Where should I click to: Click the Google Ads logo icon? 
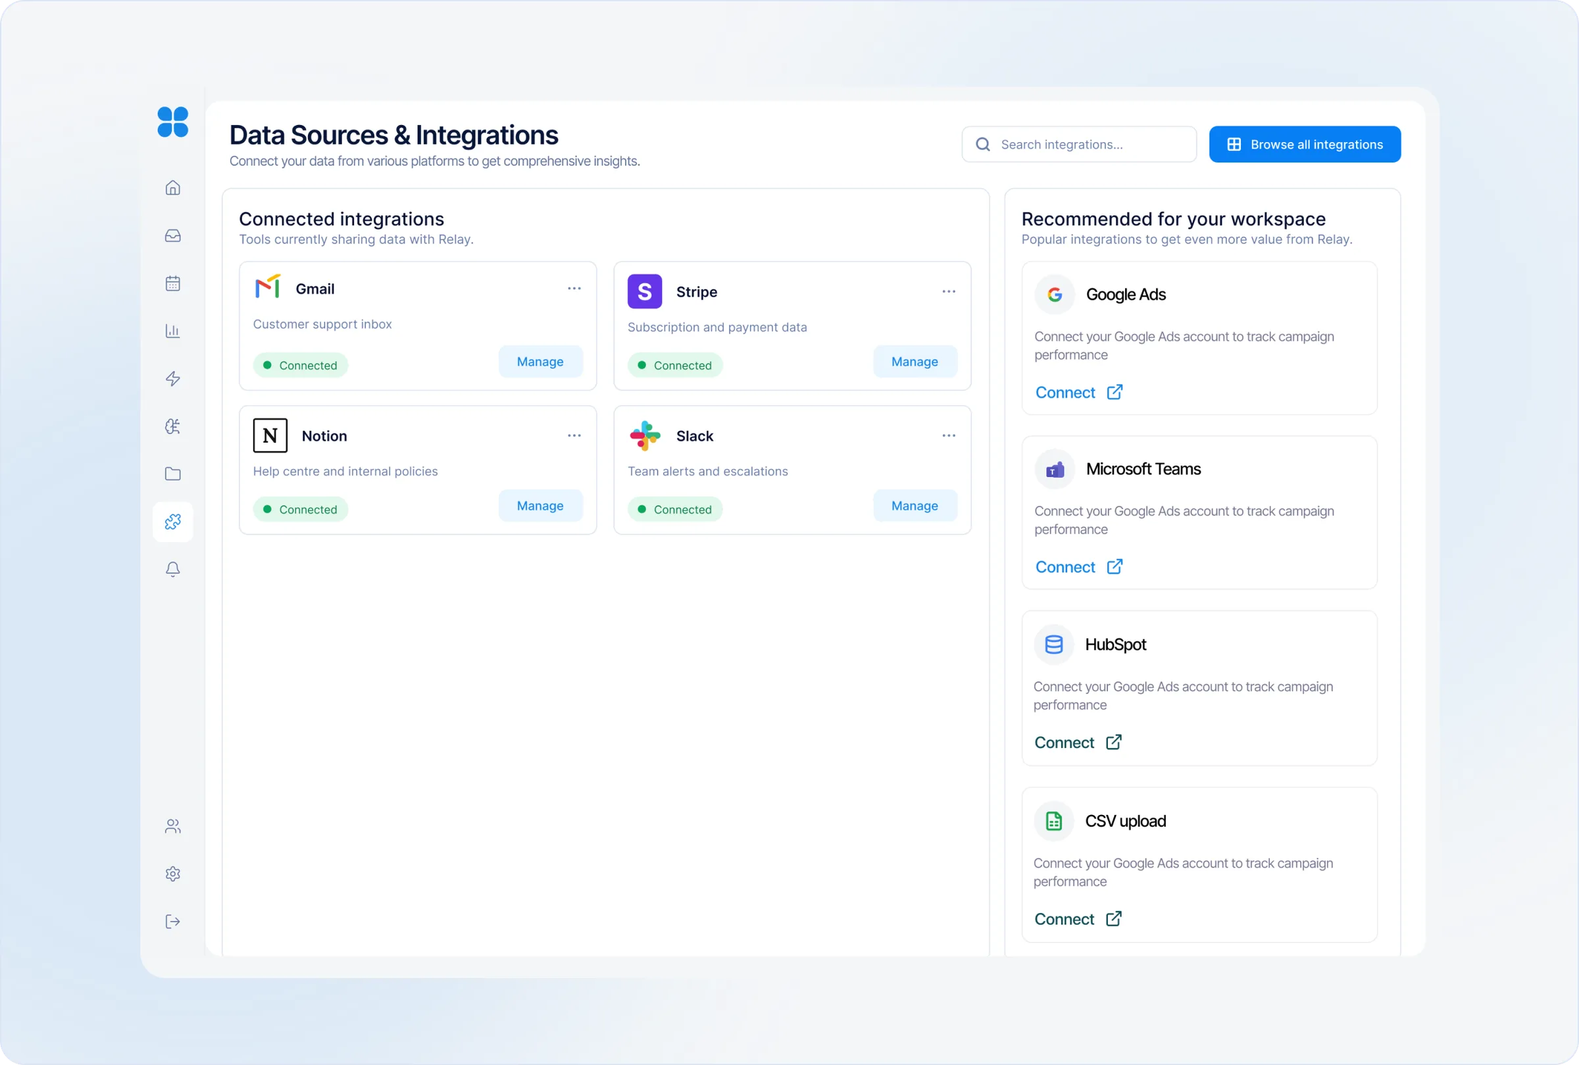click(1055, 294)
